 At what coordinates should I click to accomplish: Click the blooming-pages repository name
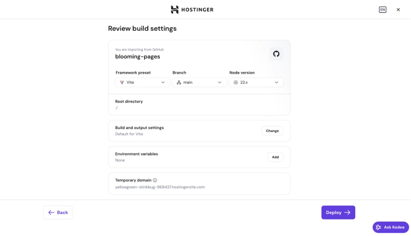point(138,57)
